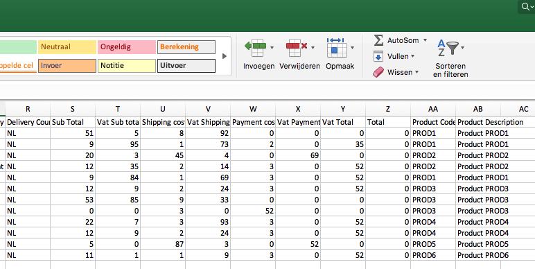Click the Vullen label
The width and height of the screenshot is (535, 269).
point(398,56)
